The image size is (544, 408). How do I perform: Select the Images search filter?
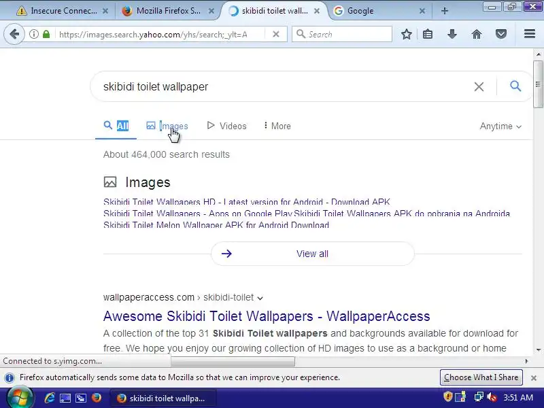167,126
